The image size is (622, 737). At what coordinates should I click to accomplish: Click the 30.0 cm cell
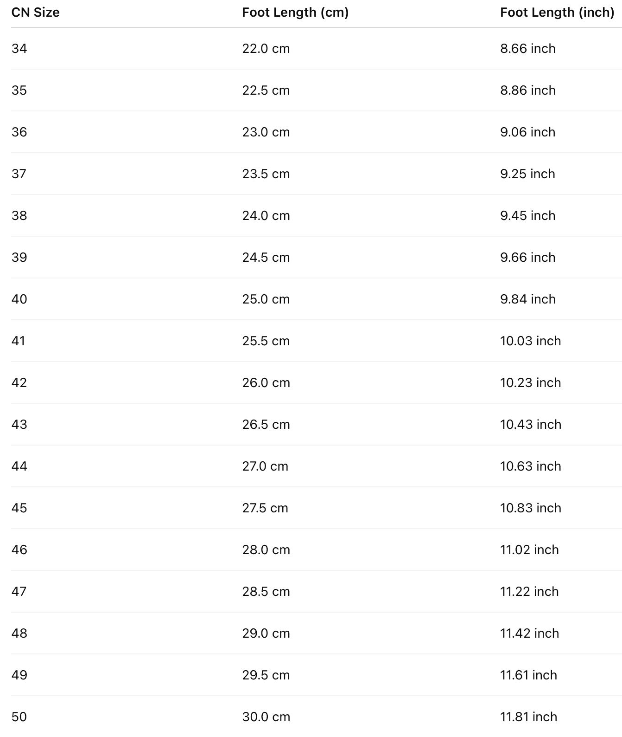click(266, 717)
